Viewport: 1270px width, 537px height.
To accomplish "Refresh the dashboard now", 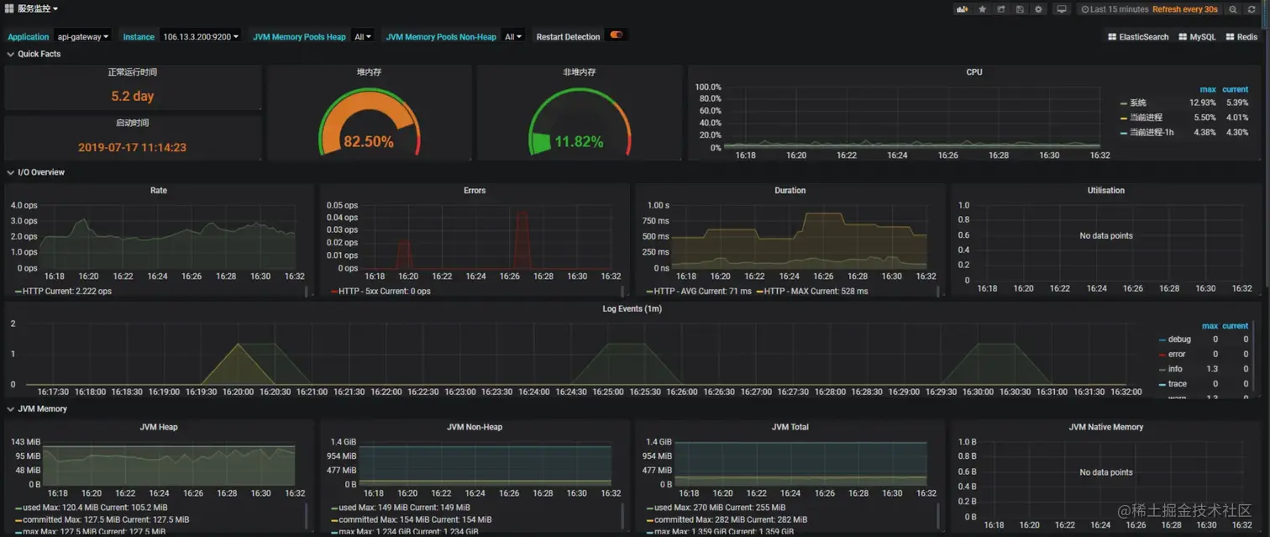I will (1252, 9).
